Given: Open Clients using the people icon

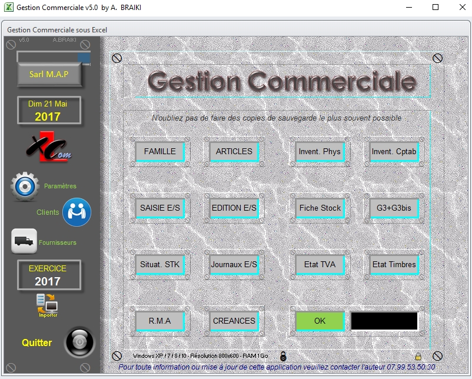Looking at the screenshot, I should 77,211.
